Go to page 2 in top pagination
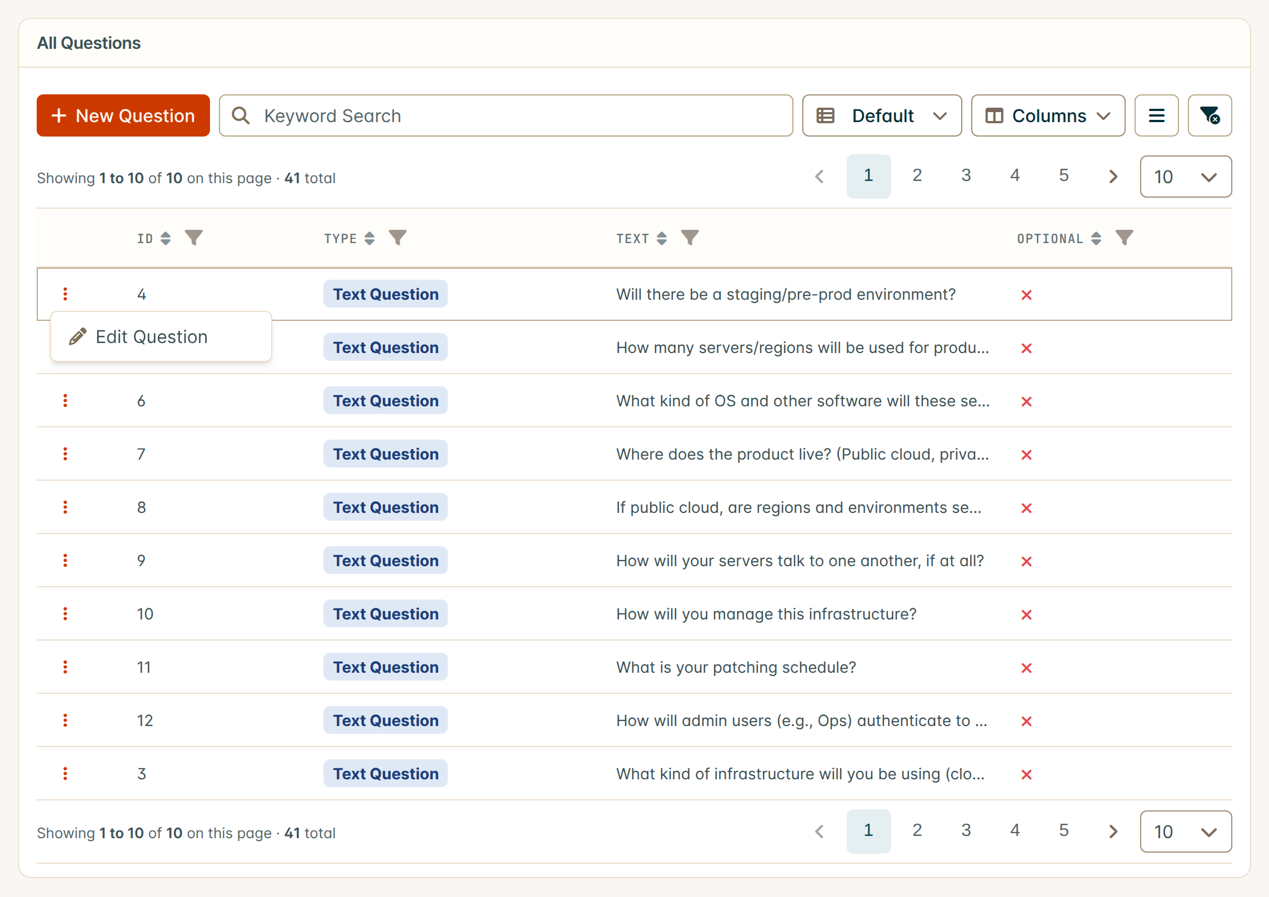 [x=917, y=176]
